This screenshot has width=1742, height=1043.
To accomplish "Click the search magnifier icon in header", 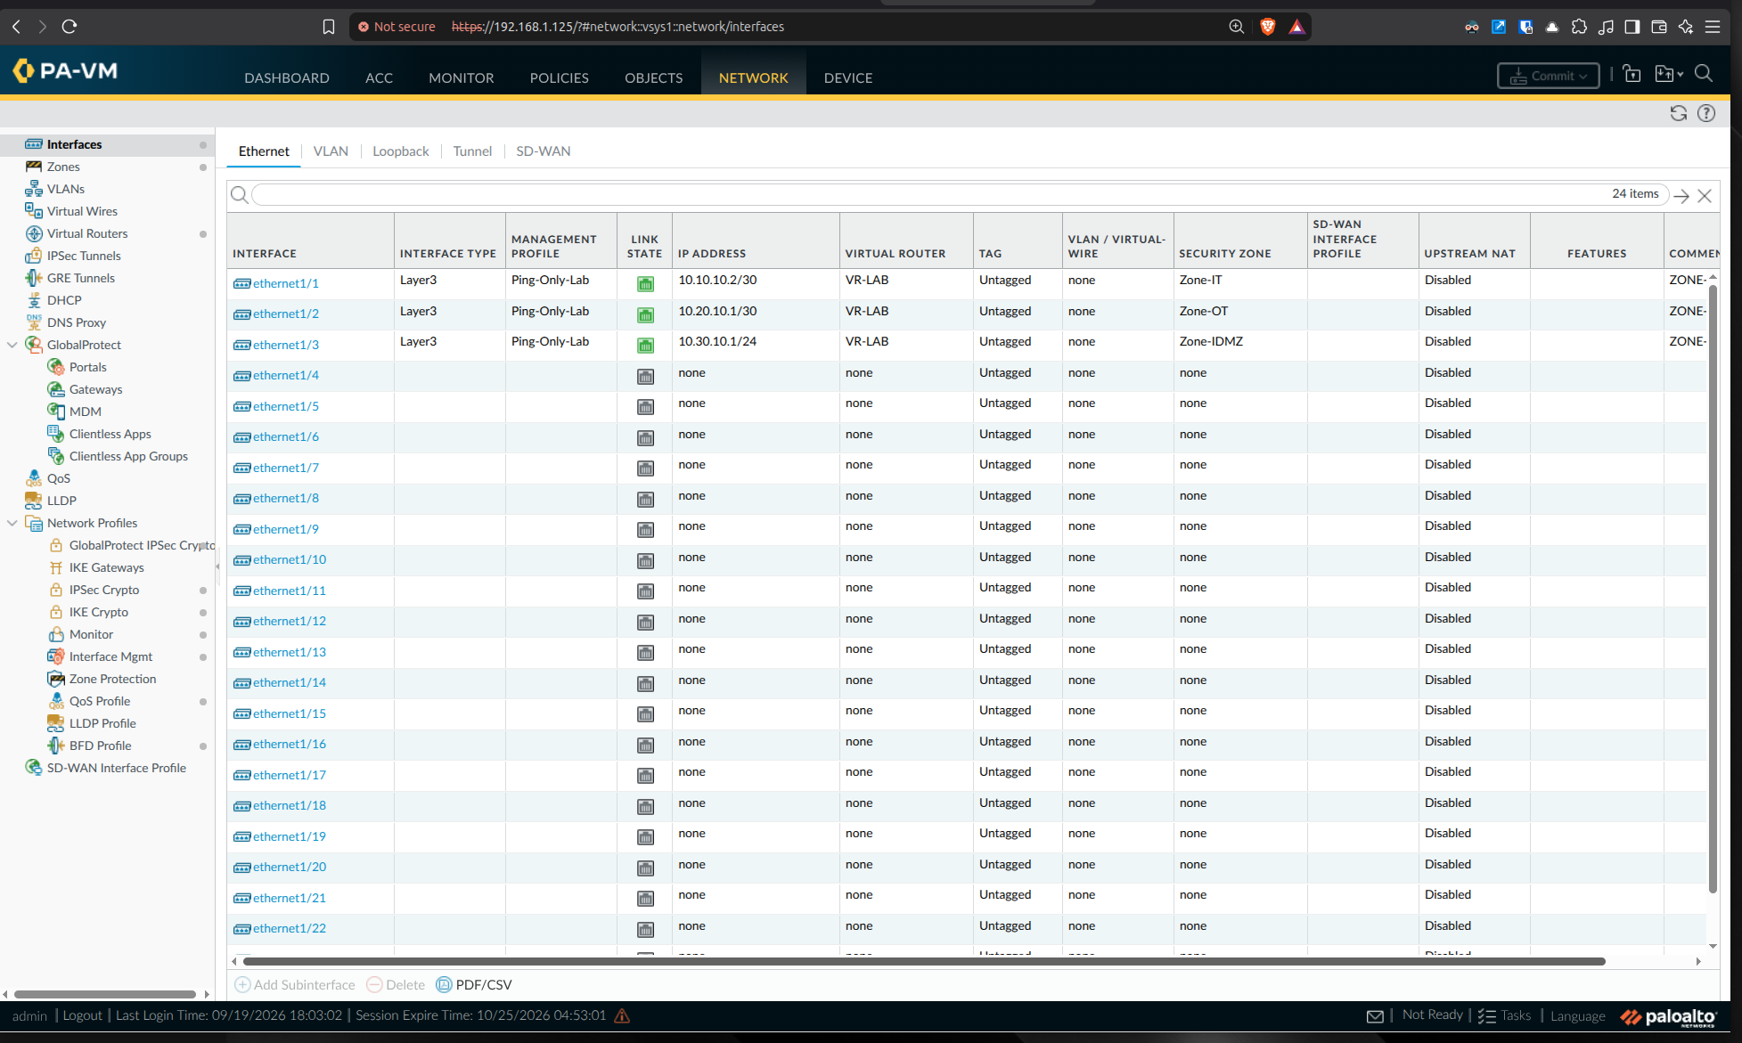I will (x=1704, y=74).
